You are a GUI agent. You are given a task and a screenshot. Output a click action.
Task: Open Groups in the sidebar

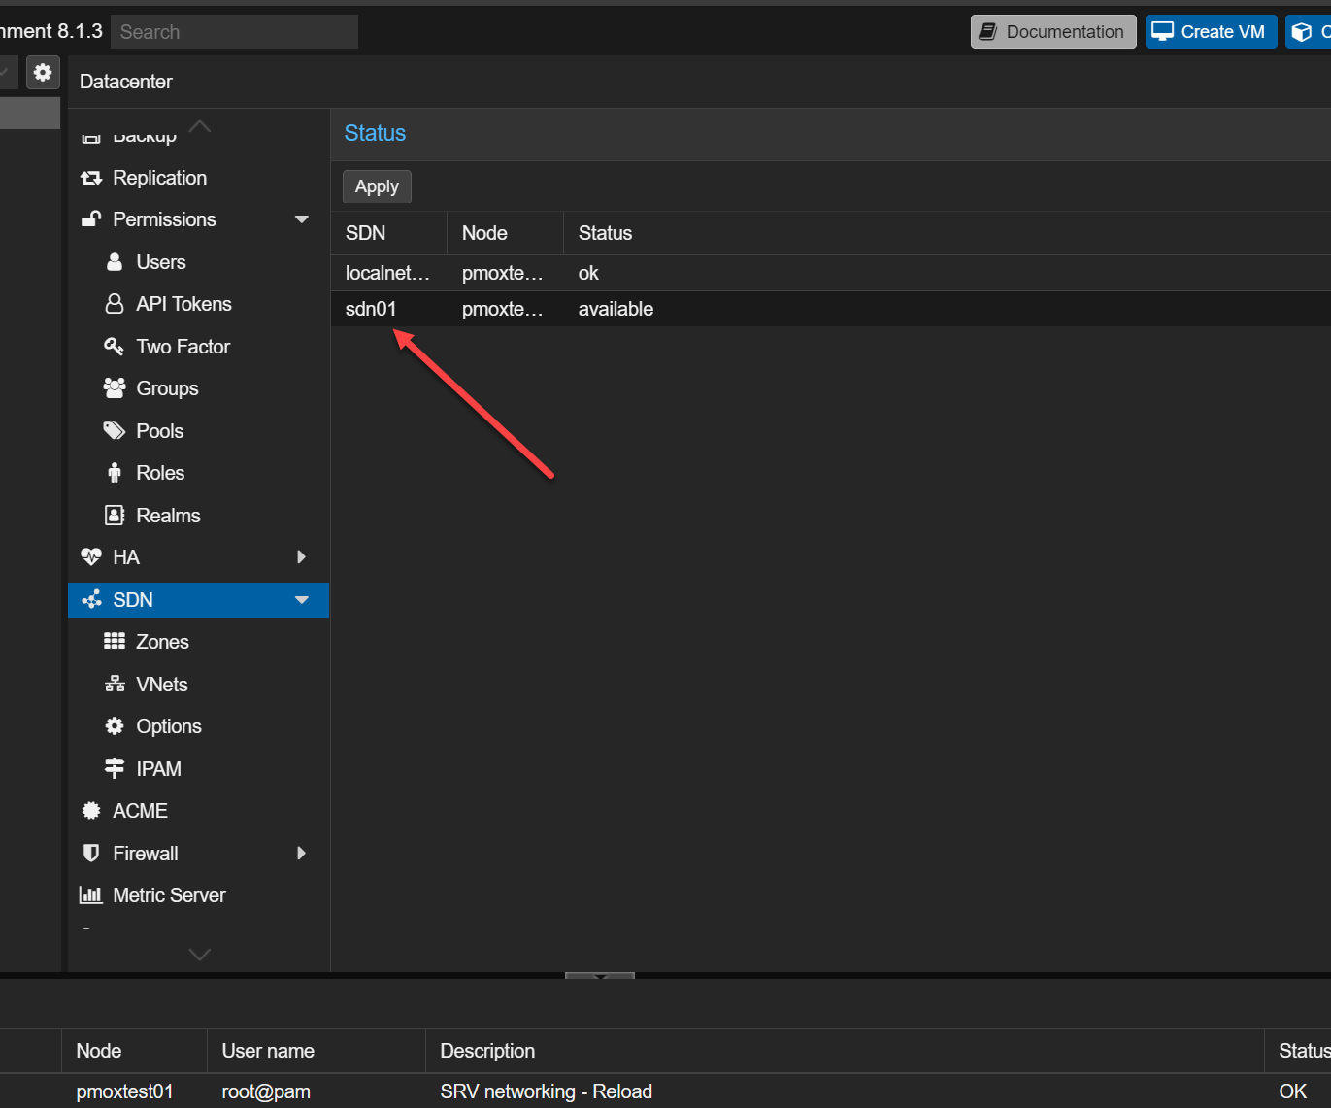[x=167, y=388]
